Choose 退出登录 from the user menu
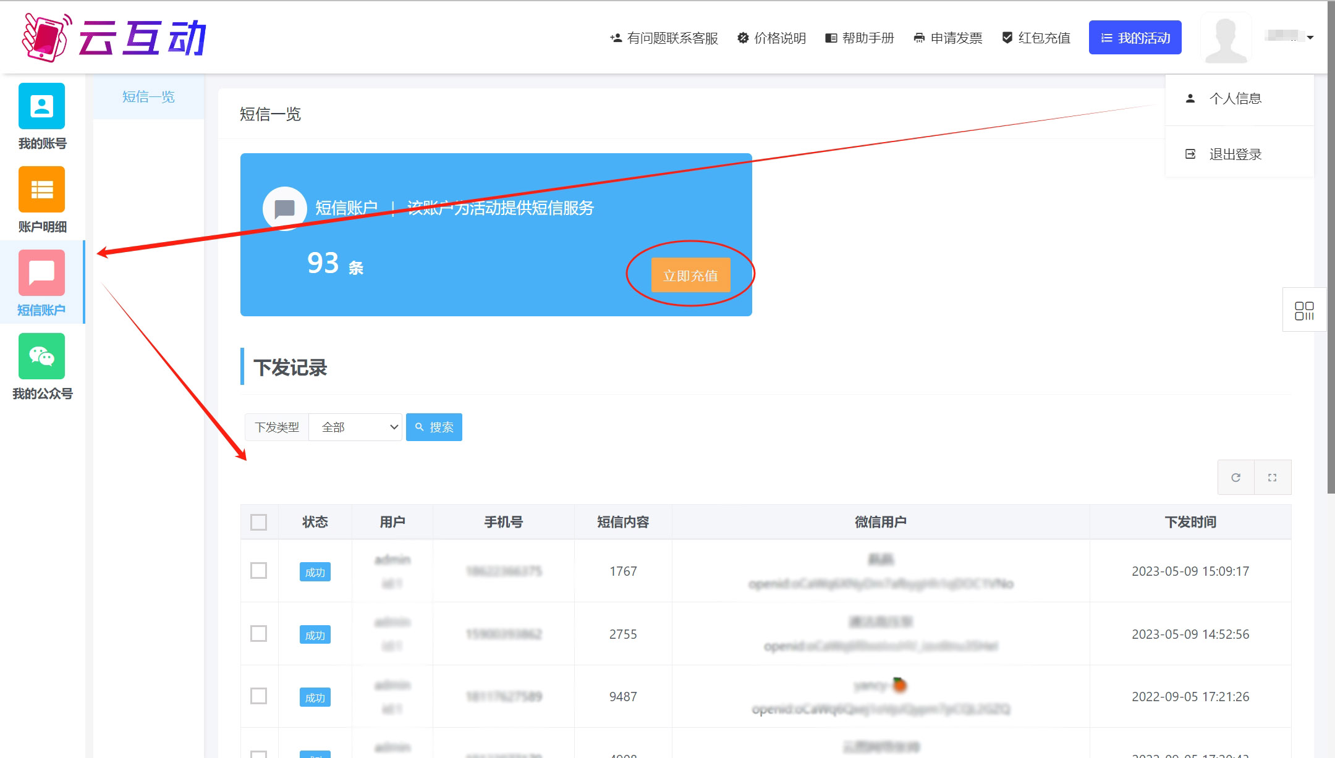 pyautogui.click(x=1235, y=154)
